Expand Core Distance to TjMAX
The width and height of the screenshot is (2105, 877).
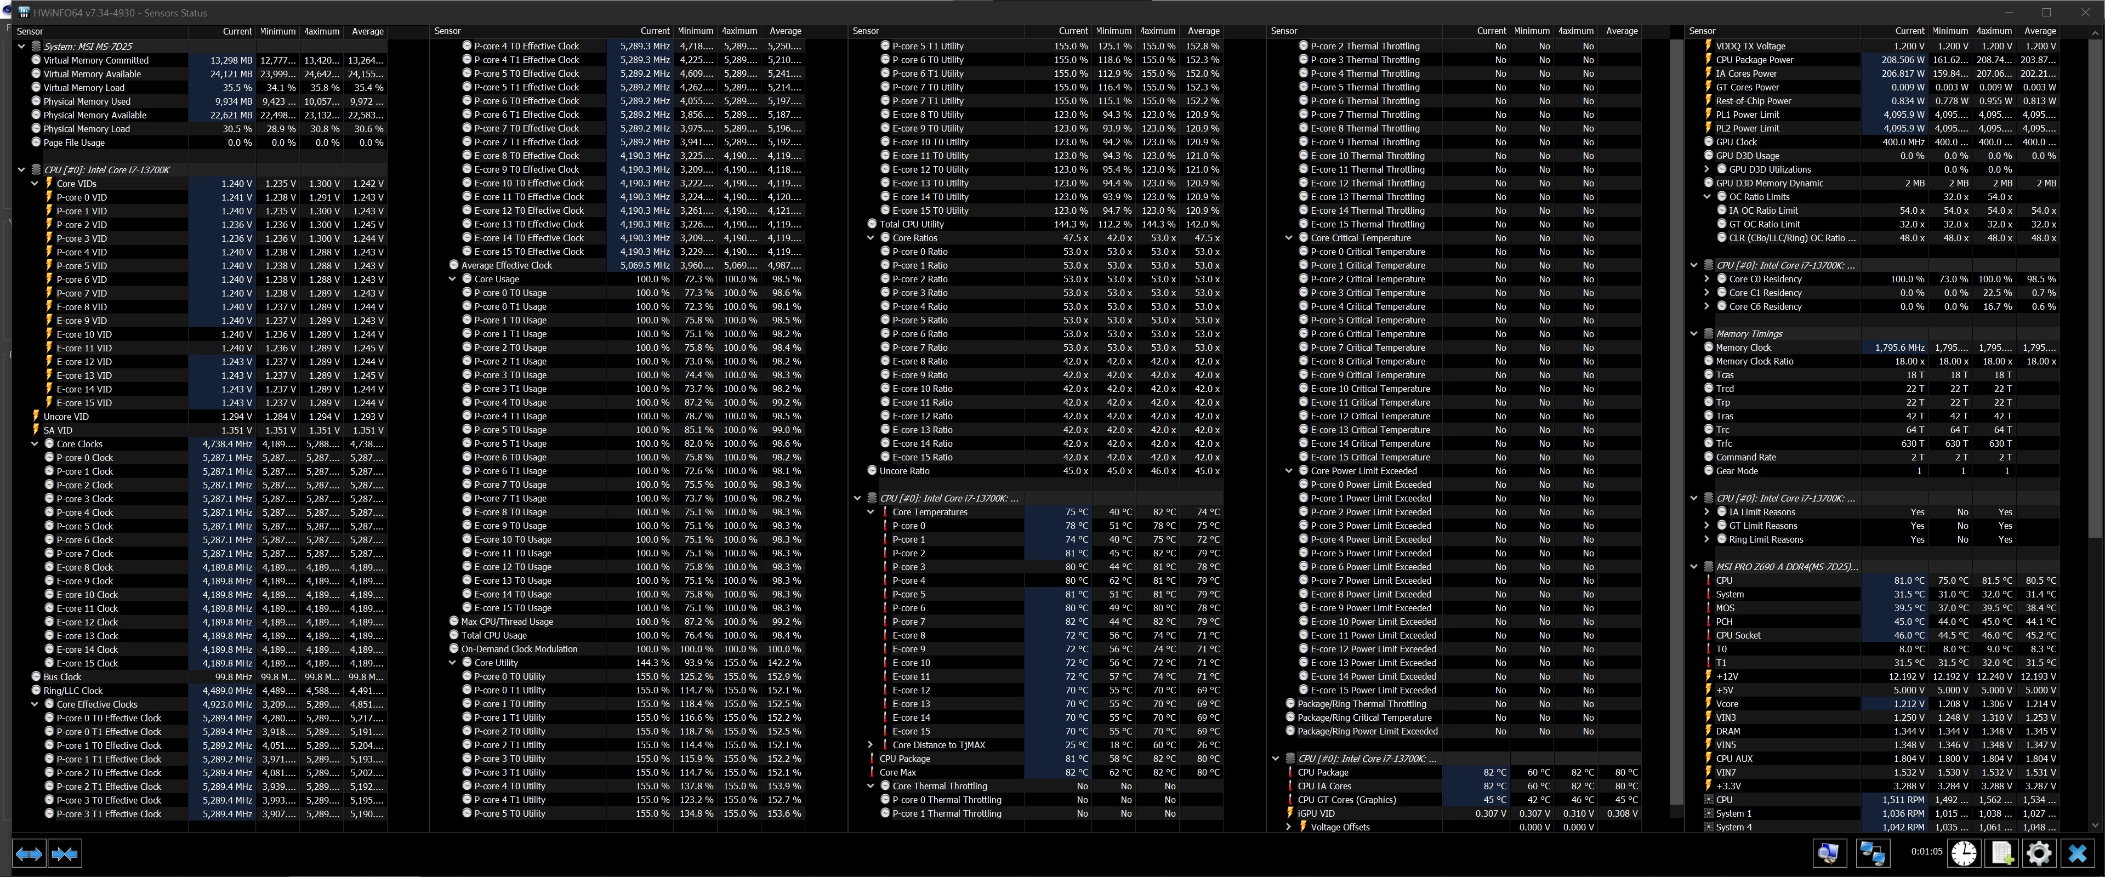[x=871, y=744]
